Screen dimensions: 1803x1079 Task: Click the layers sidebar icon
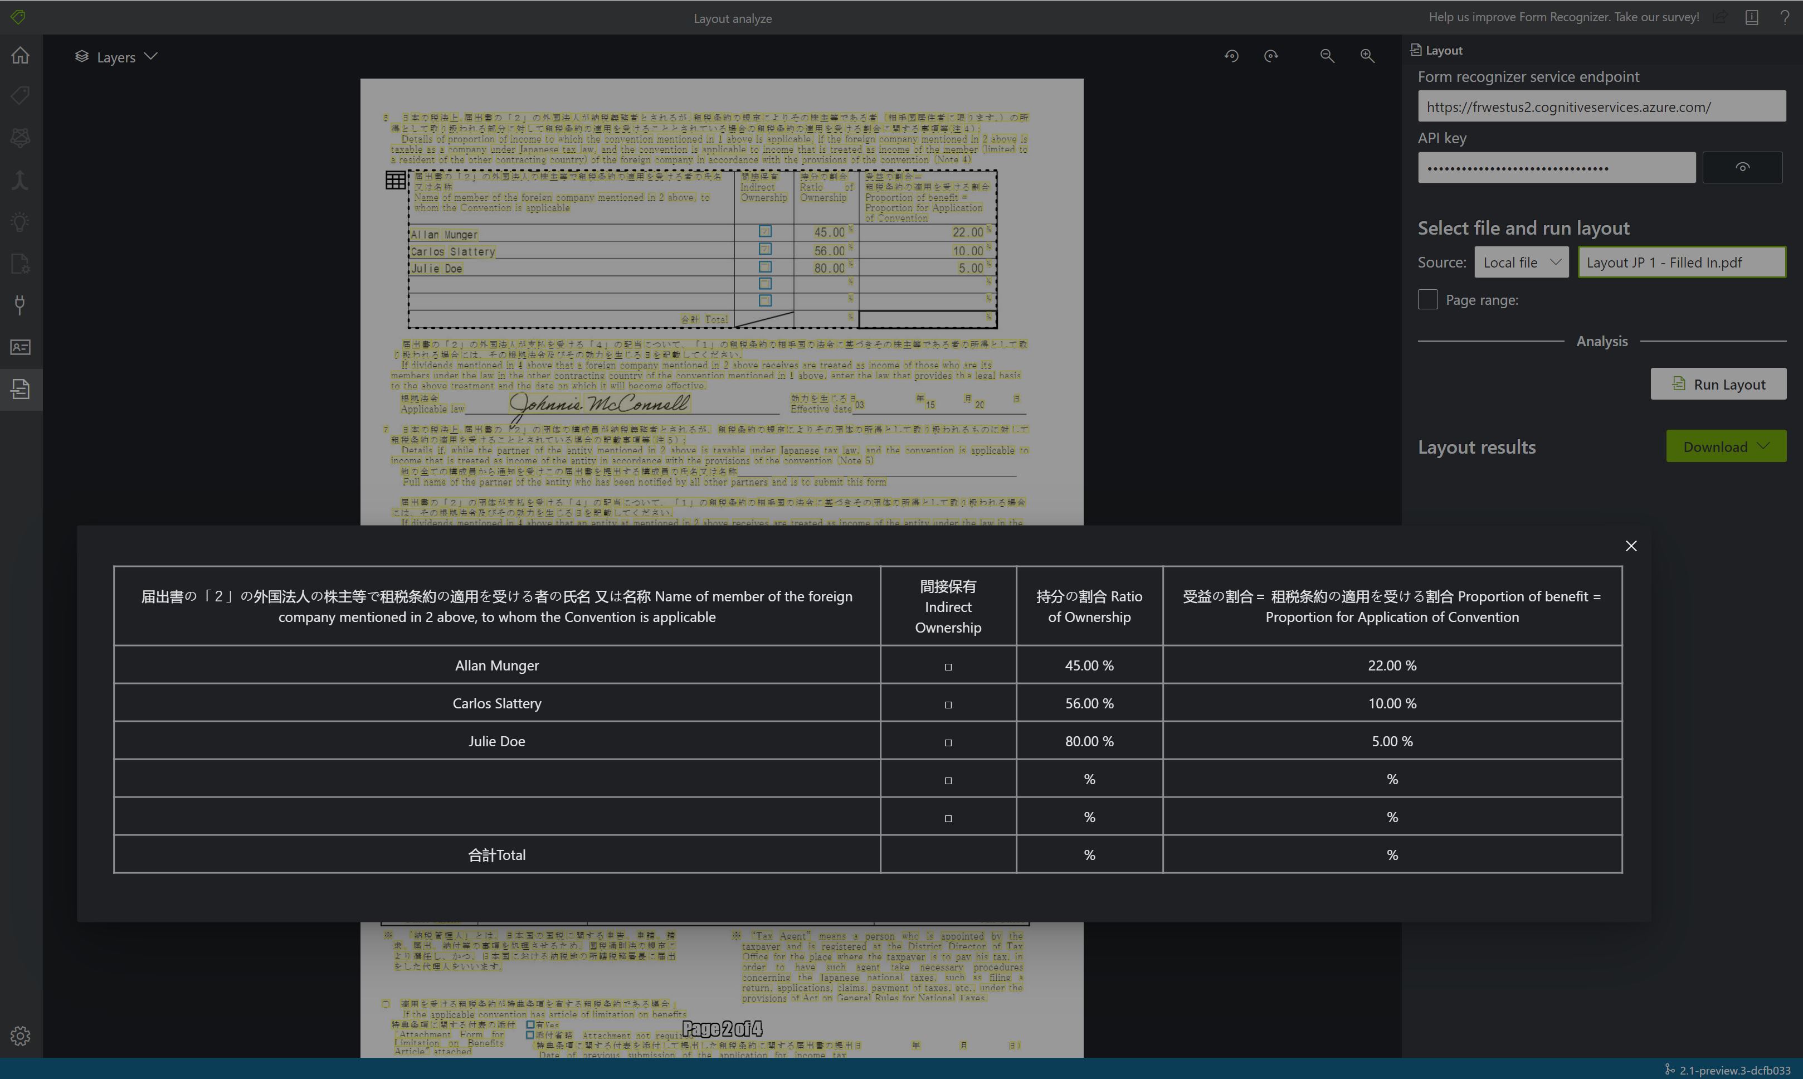click(x=80, y=55)
